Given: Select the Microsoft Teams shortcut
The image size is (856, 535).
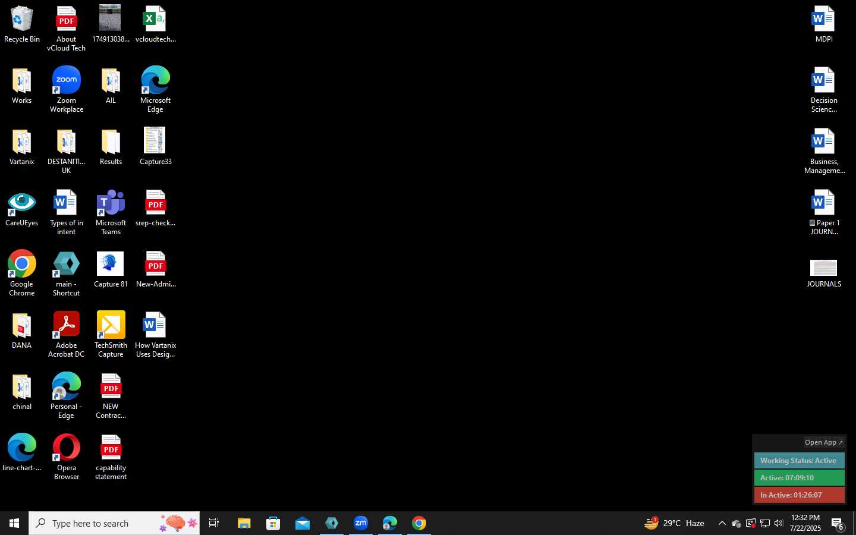Looking at the screenshot, I should pos(111,213).
